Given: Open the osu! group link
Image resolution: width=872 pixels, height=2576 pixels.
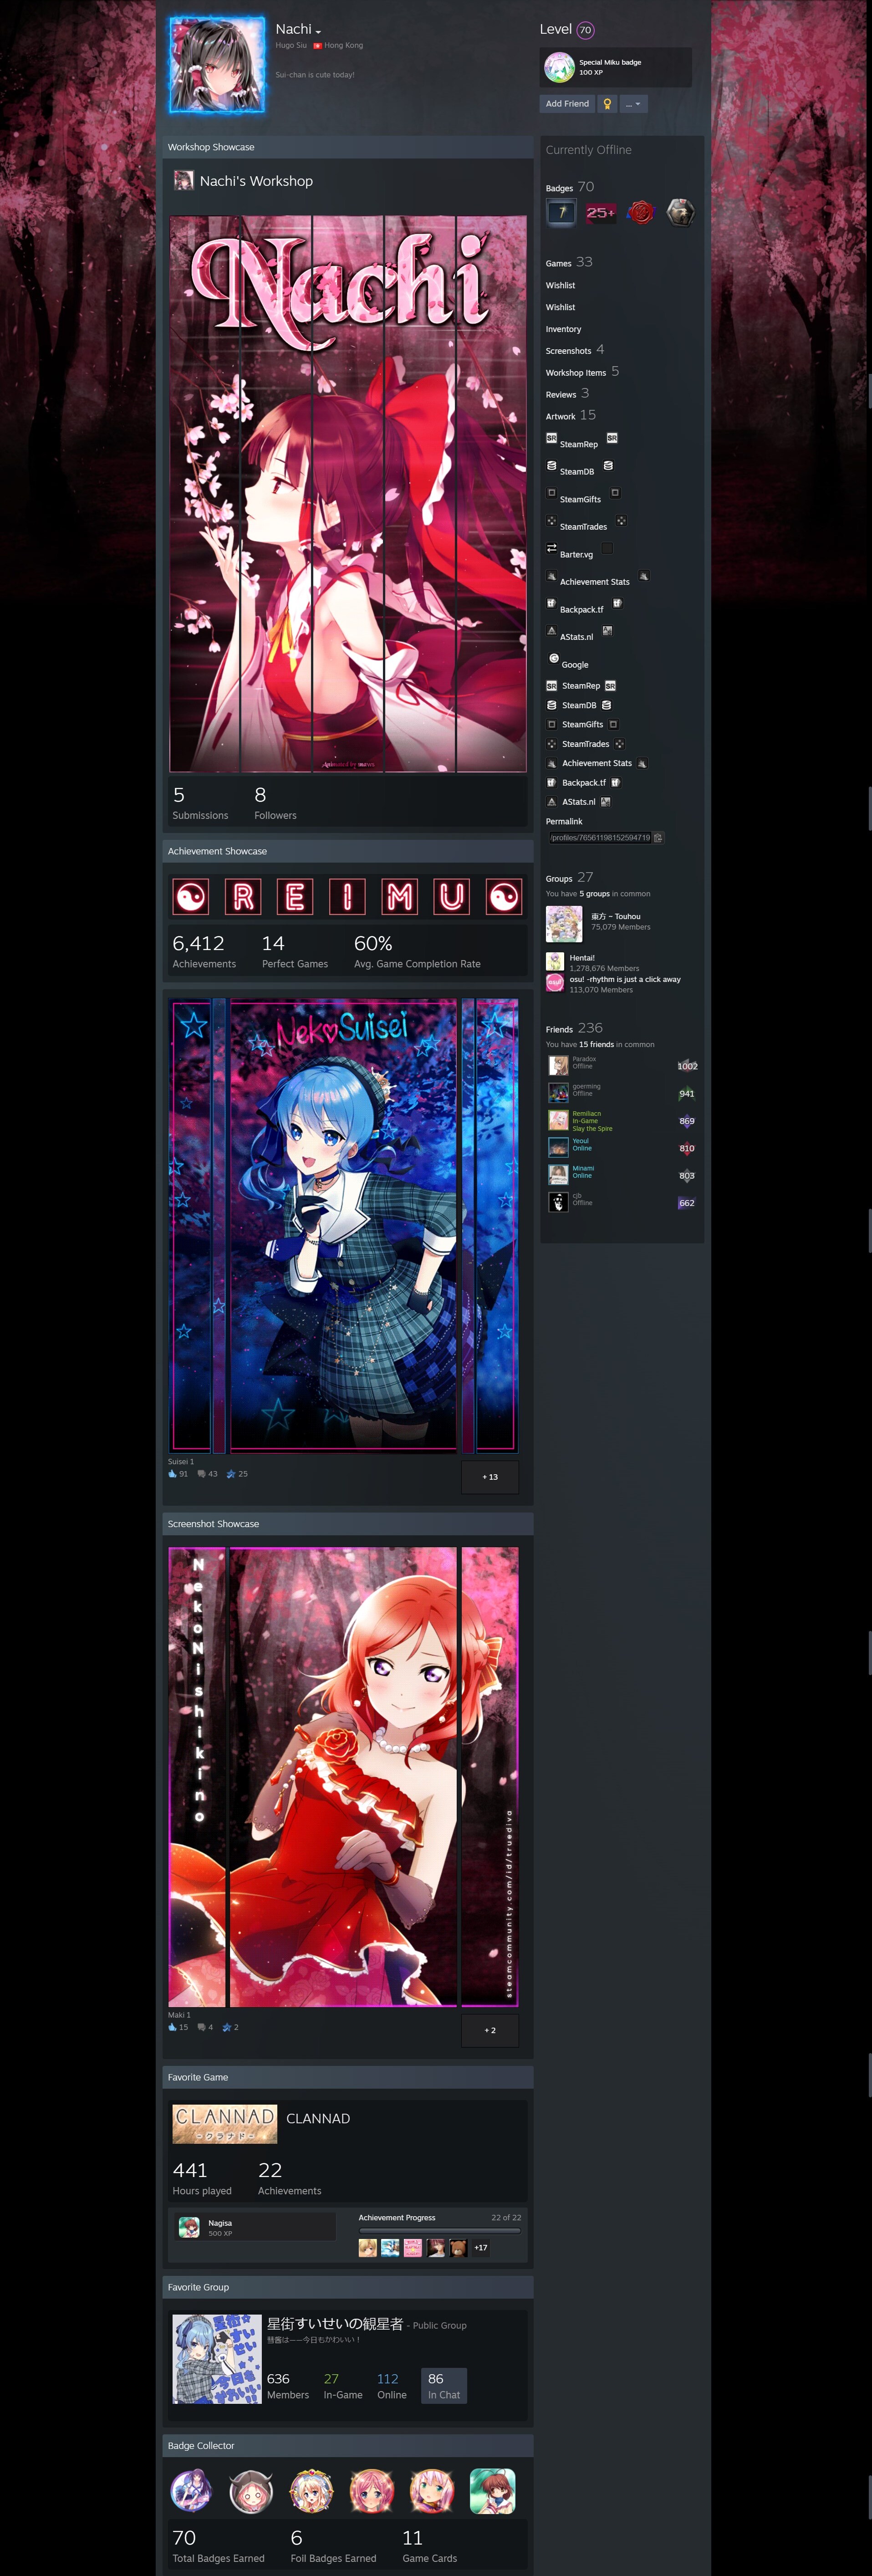Looking at the screenshot, I should (x=625, y=979).
